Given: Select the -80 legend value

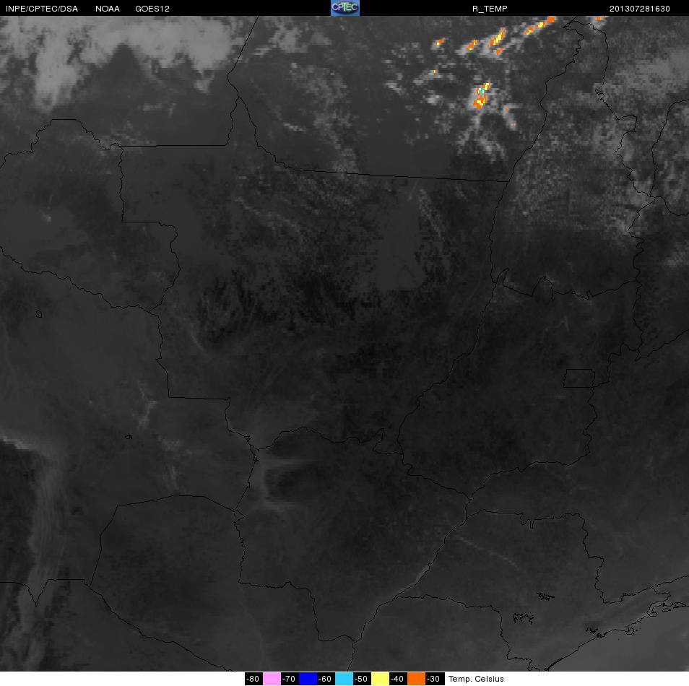Looking at the screenshot, I should coord(253,679).
